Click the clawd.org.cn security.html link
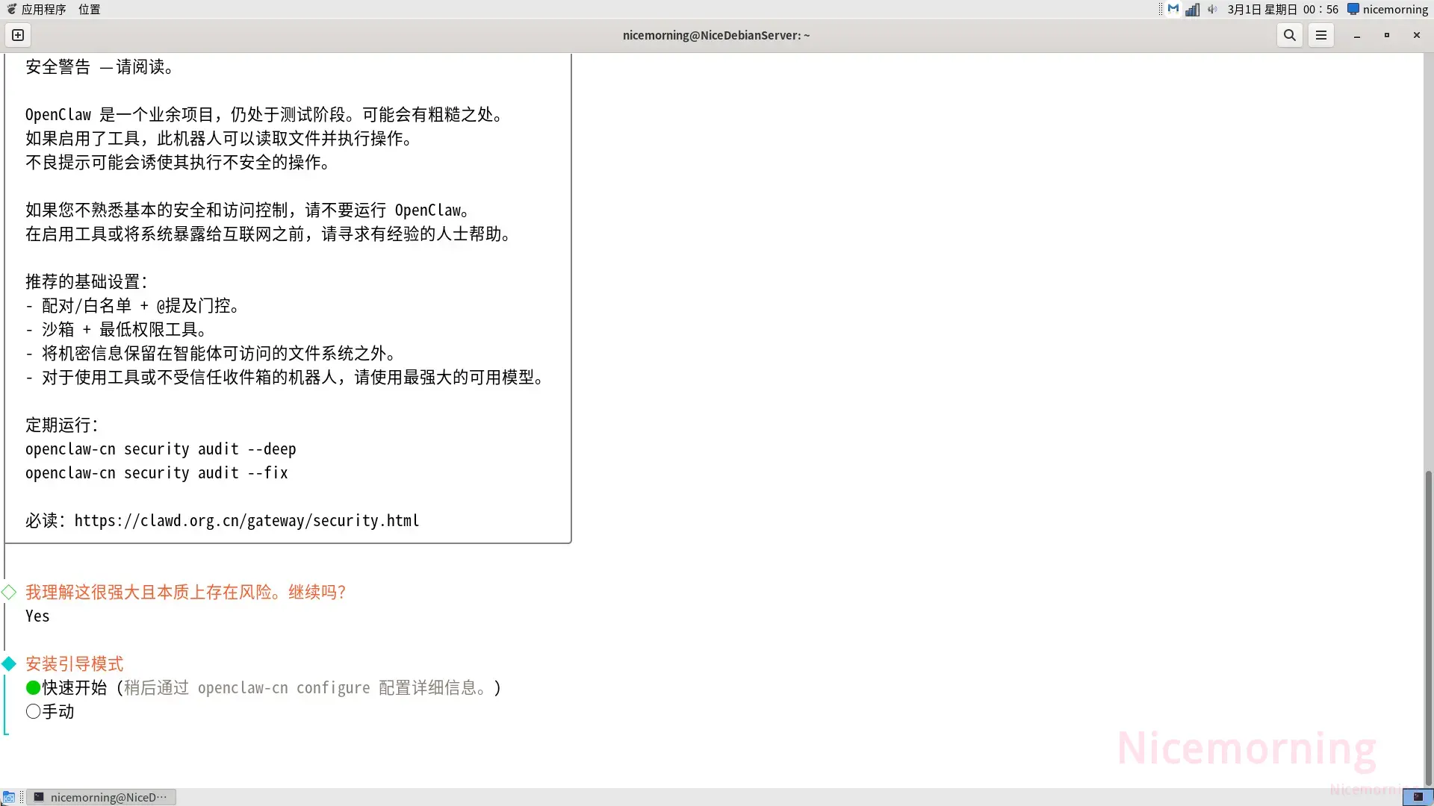 [246, 521]
